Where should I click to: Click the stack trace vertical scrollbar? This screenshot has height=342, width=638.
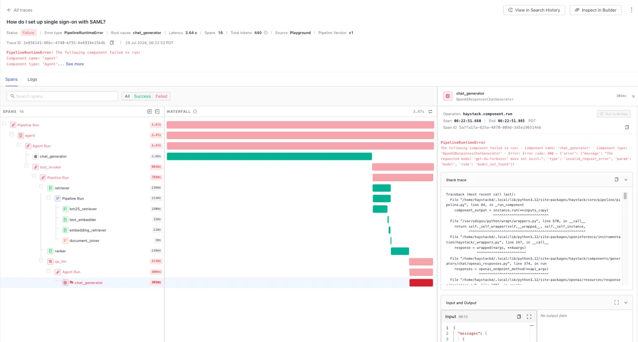click(x=625, y=195)
